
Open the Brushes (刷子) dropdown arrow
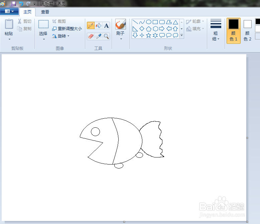pos(121,39)
